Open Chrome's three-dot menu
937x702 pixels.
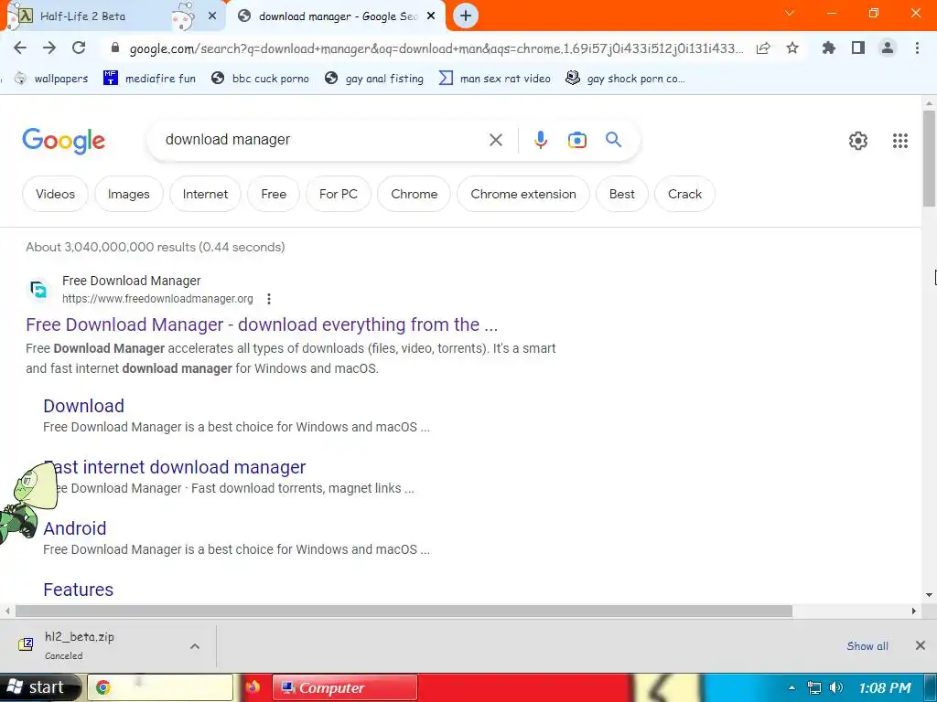point(917,48)
